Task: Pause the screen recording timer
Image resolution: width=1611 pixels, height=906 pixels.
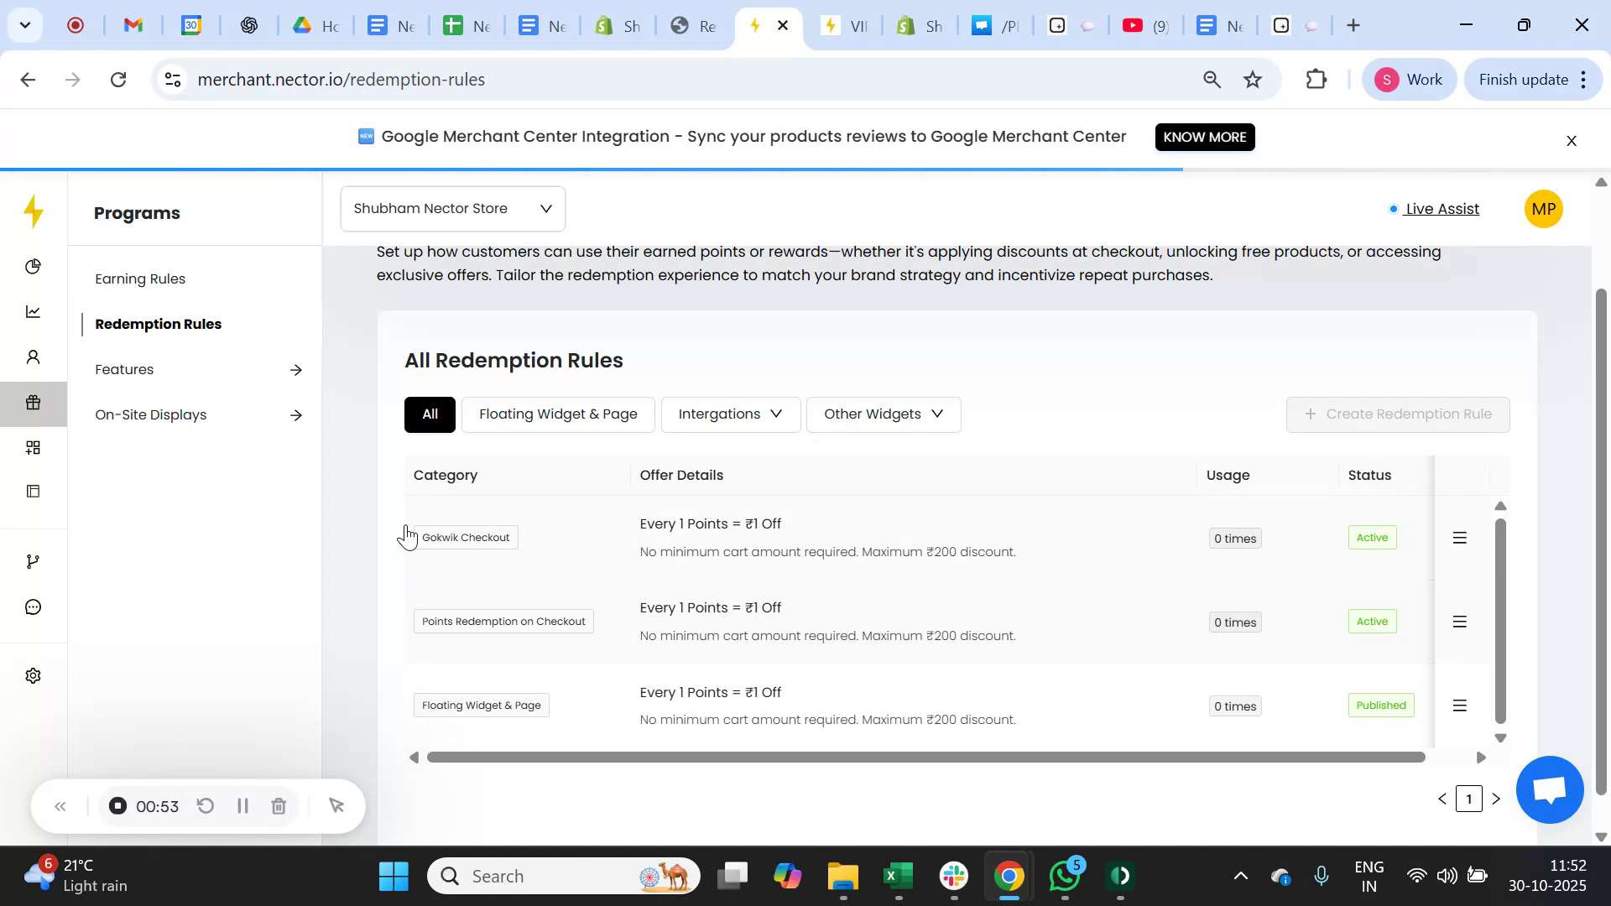Action: (242, 805)
